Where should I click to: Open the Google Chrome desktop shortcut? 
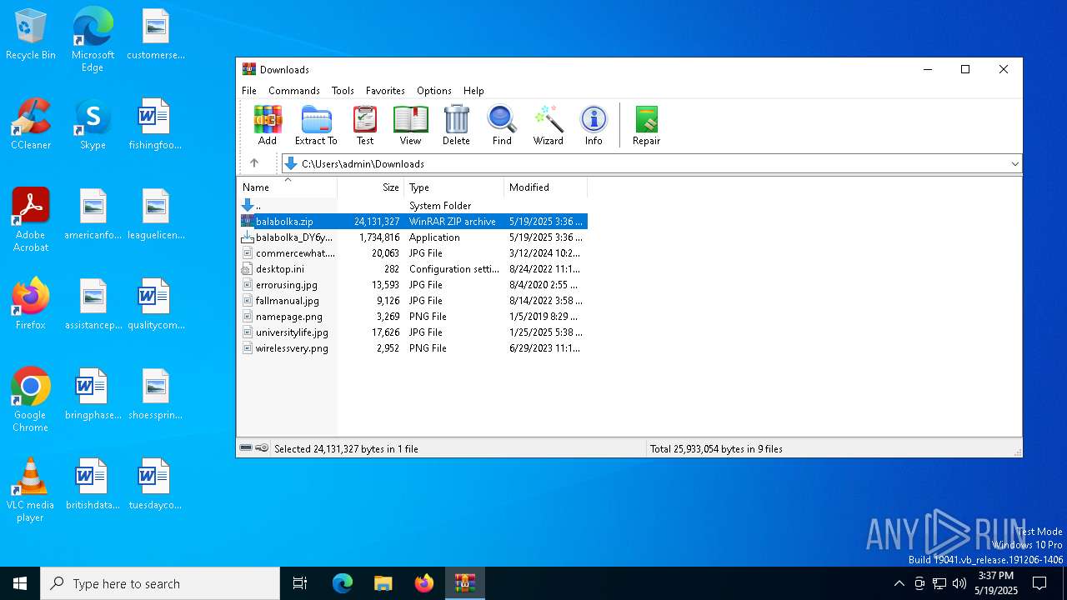pos(31,400)
